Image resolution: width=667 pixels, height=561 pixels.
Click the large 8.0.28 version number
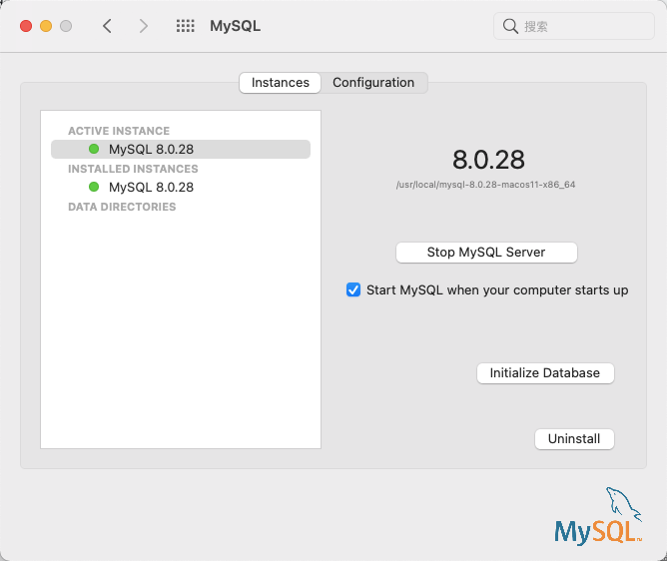(488, 160)
